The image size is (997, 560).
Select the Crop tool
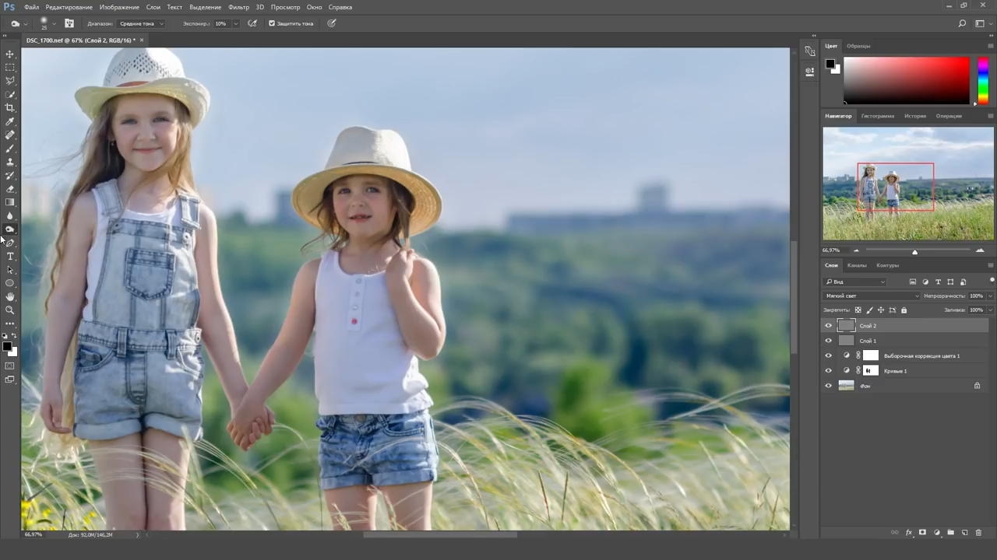tap(10, 108)
